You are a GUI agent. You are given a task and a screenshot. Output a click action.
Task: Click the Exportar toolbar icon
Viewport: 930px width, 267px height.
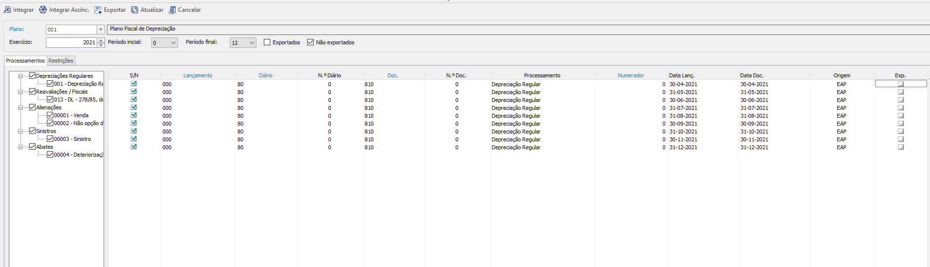(98, 10)
